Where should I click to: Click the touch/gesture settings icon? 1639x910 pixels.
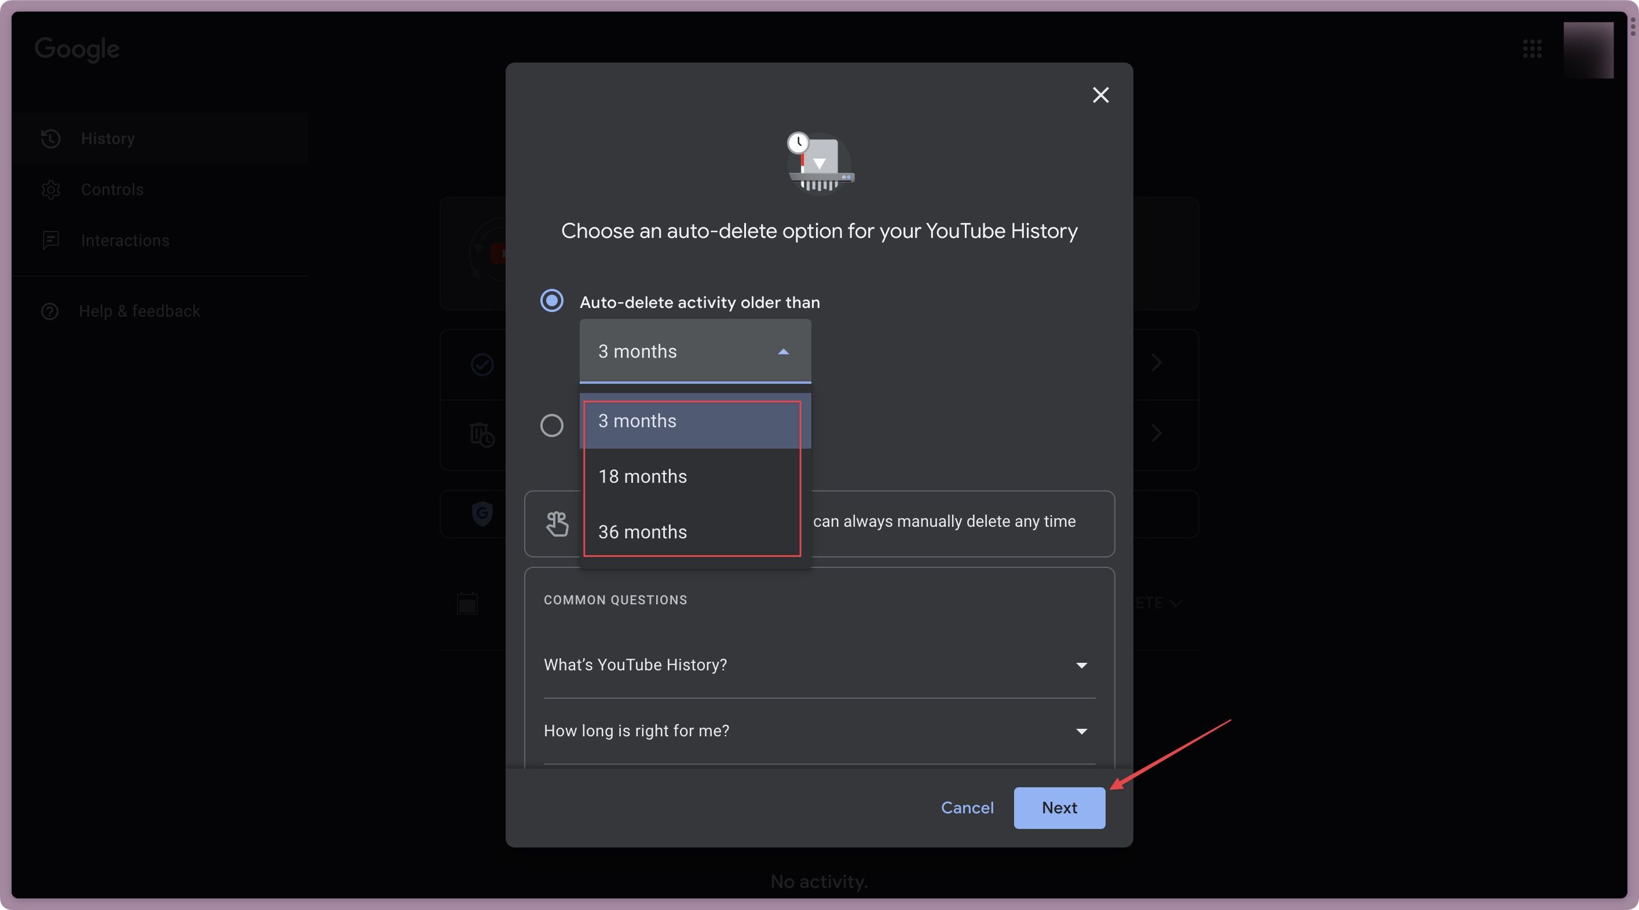[557, 523]
